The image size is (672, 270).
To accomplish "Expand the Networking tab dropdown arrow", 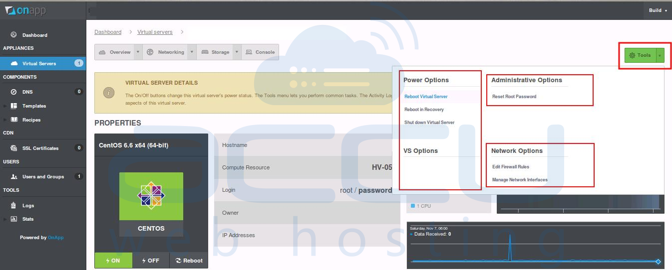I will click(192, 52).
